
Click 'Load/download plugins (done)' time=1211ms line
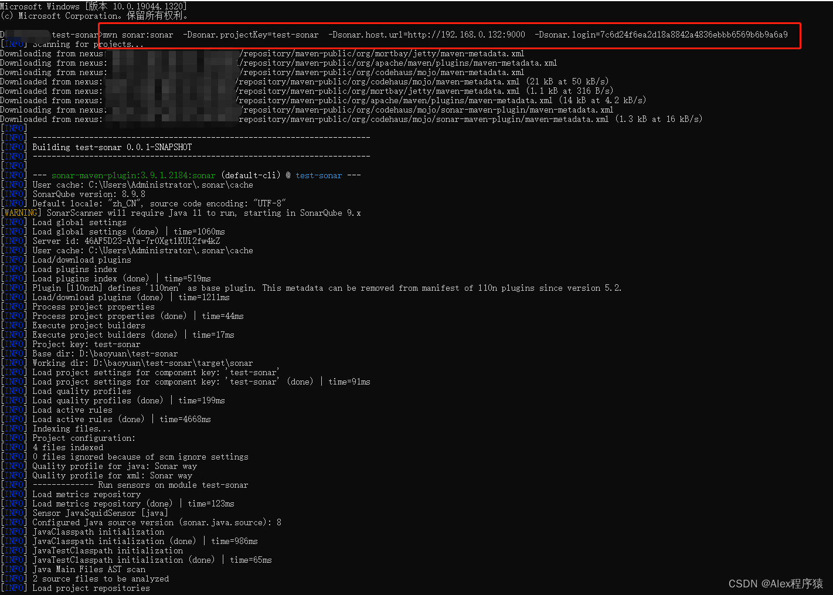point(115,297)
